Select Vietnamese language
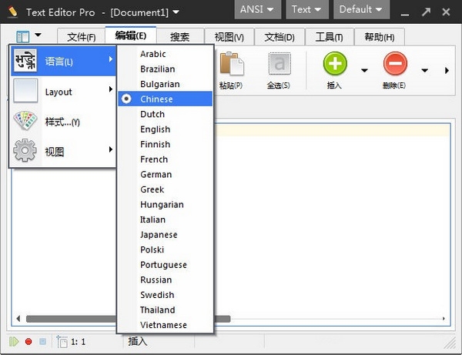Viewport: 462px width, 355px height. coord(165,325)
